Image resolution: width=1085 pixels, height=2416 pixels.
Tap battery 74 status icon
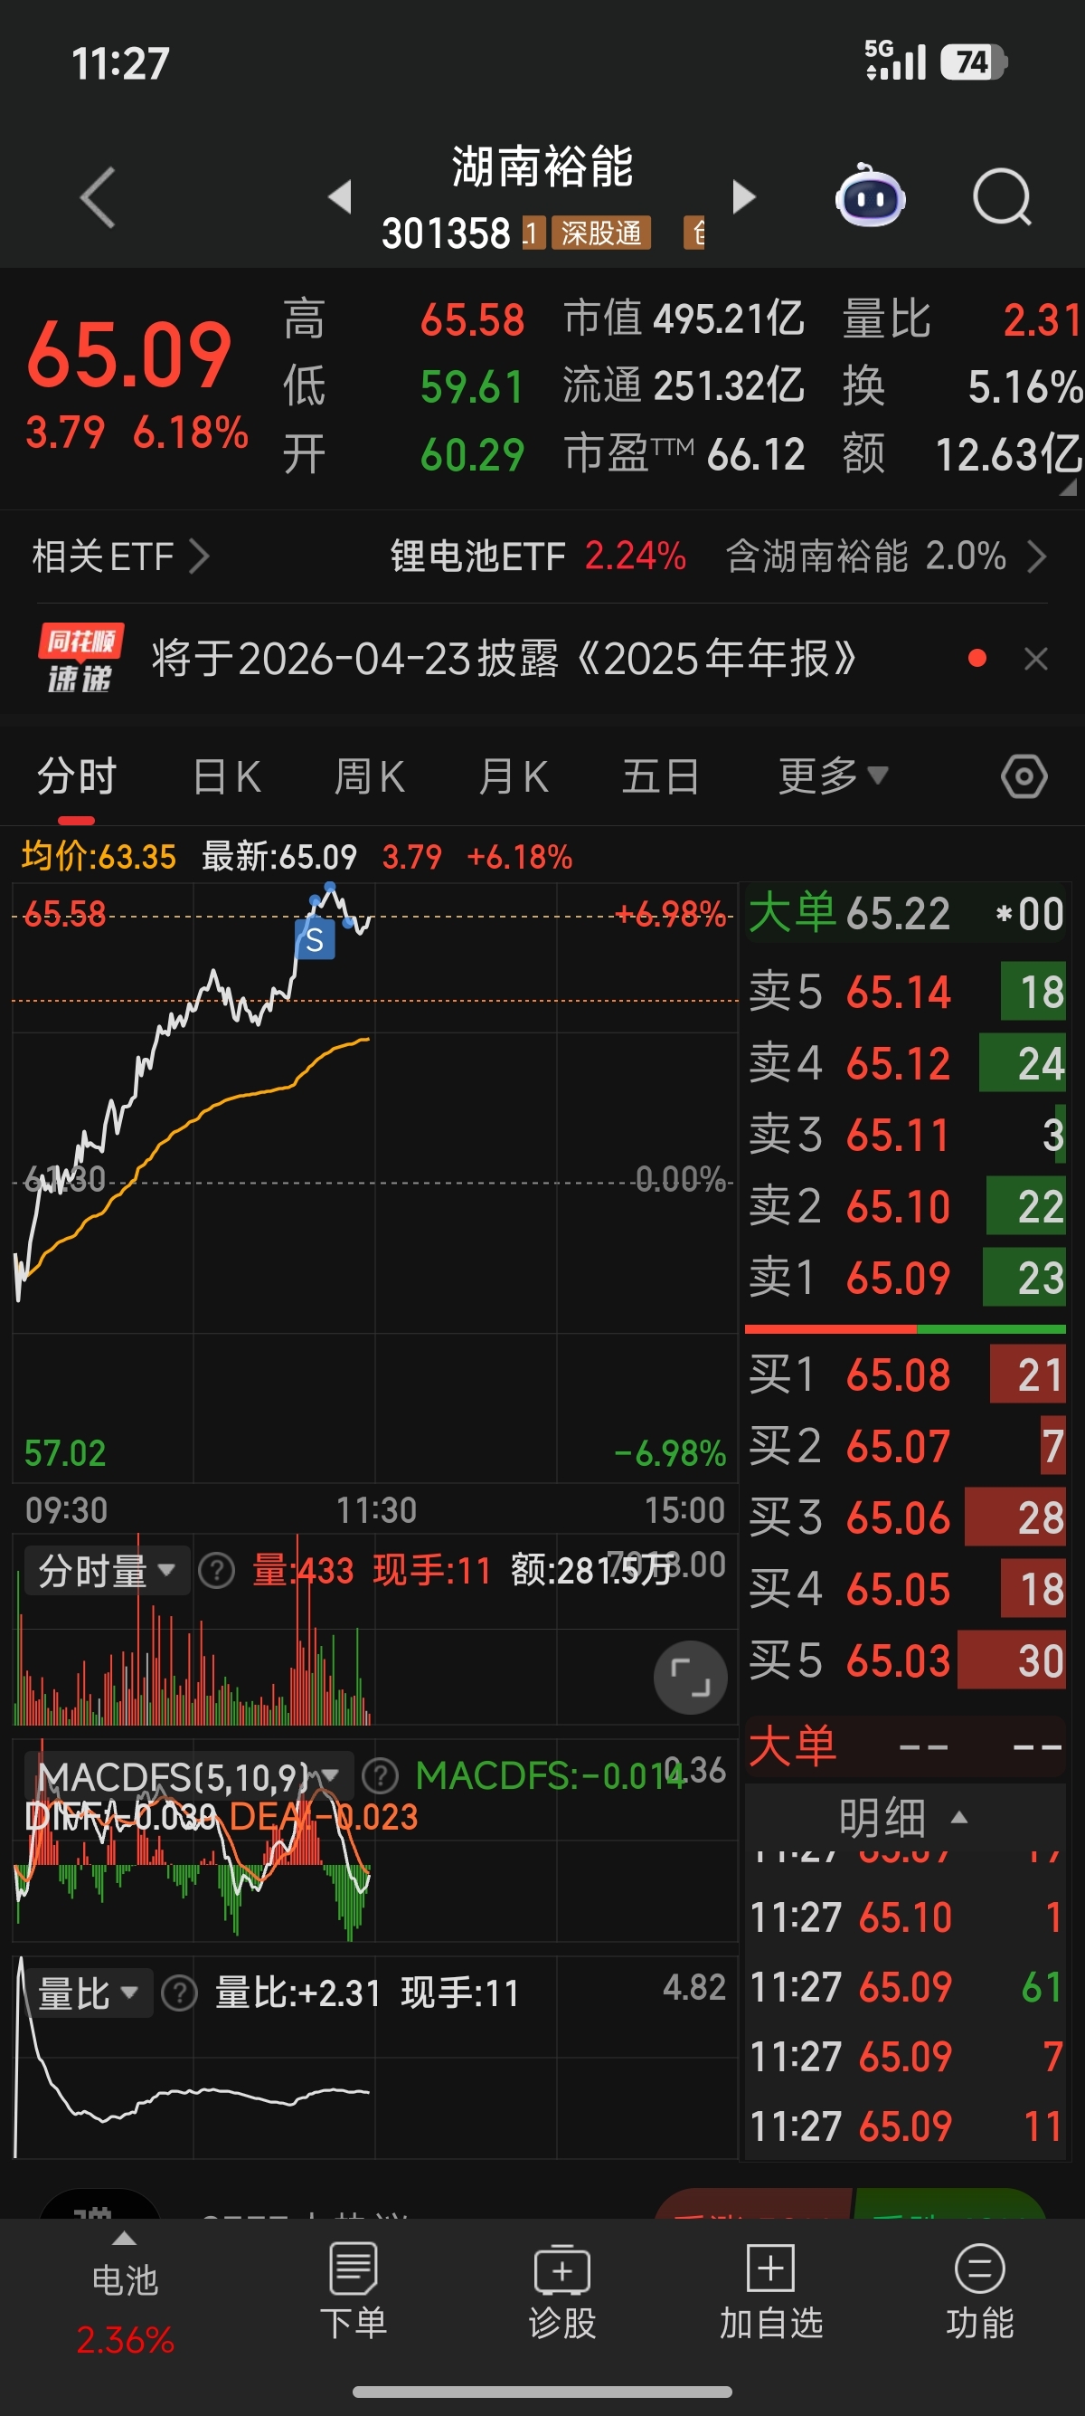[974, 62]
